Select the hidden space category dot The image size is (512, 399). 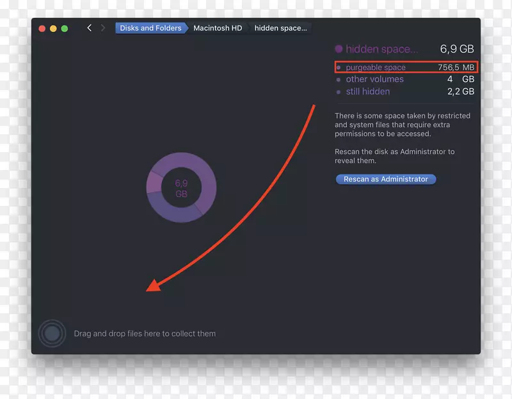[x=338, y=49]
